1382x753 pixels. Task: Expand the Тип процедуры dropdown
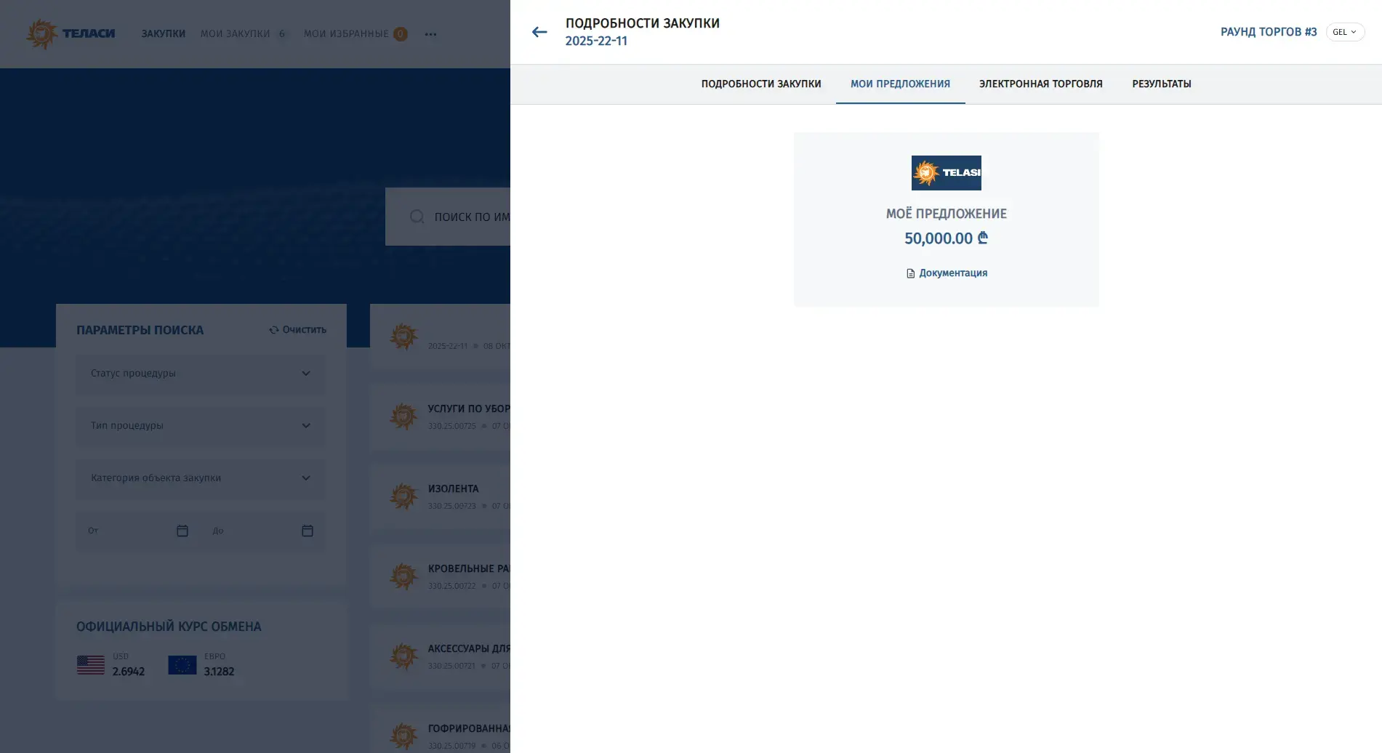click(x=201, y=426)
